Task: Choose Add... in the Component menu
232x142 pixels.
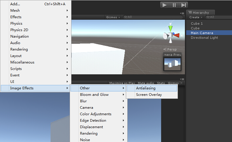Action: pyautogui.click(x=36, y=4)
